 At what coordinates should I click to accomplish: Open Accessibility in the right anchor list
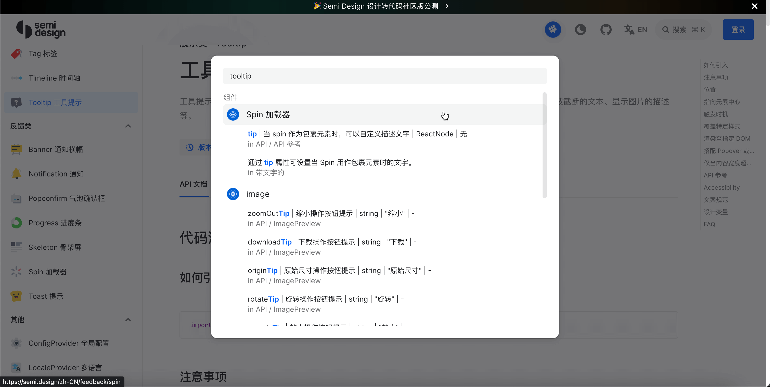(x=721, y=187)
